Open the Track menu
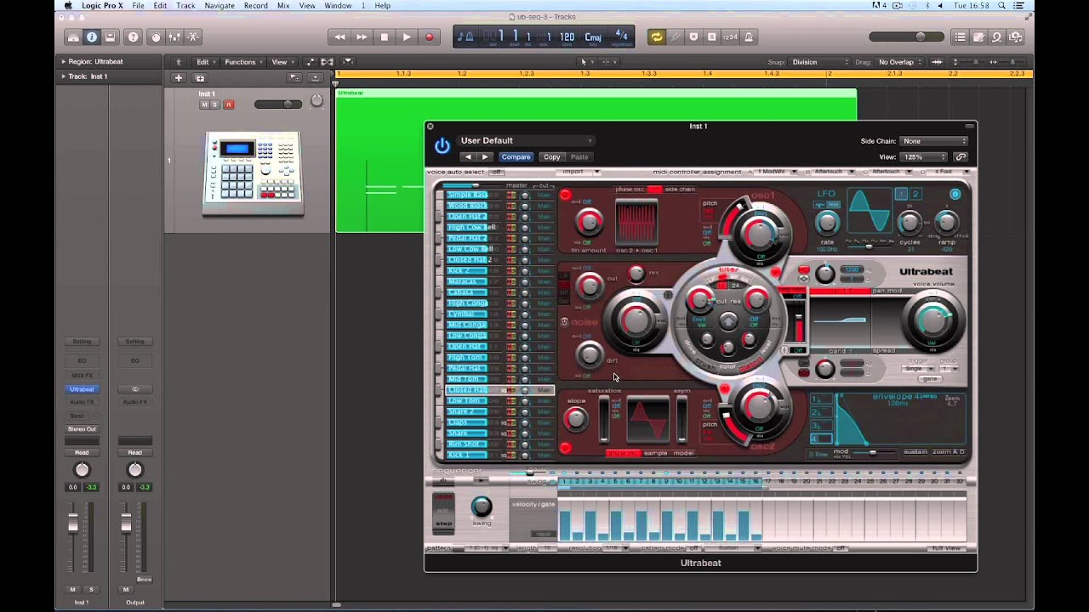The width and height of the screenshot is (1089, 612). click(185, 6)
